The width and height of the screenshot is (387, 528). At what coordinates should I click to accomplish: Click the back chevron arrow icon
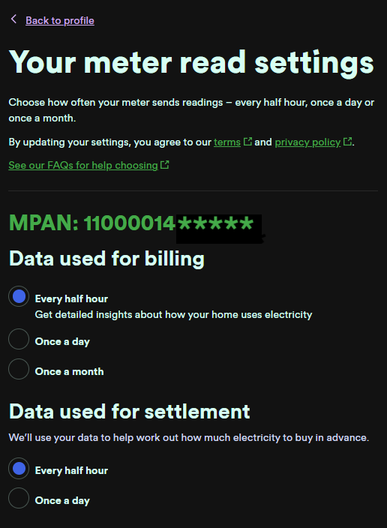point(13,19)
